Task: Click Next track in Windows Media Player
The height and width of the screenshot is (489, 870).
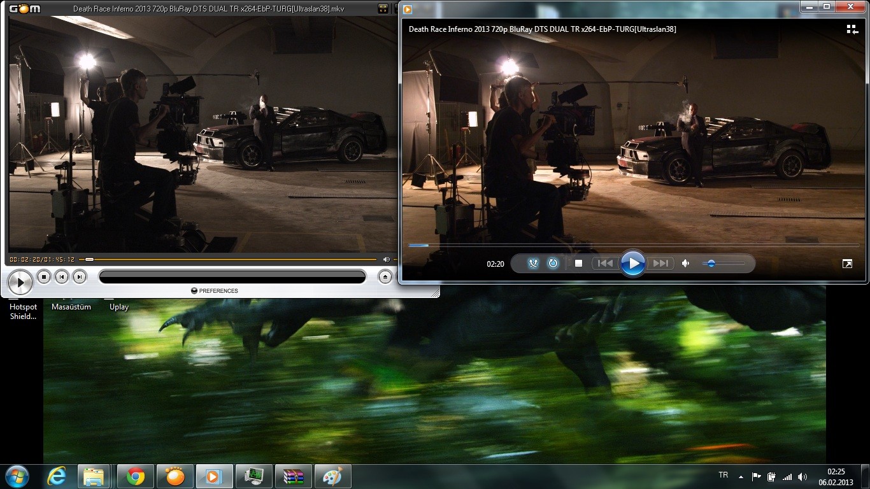Action: tap(660, 264)
